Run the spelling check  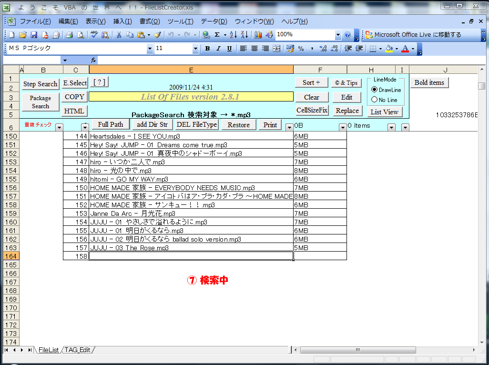[94, 35]
